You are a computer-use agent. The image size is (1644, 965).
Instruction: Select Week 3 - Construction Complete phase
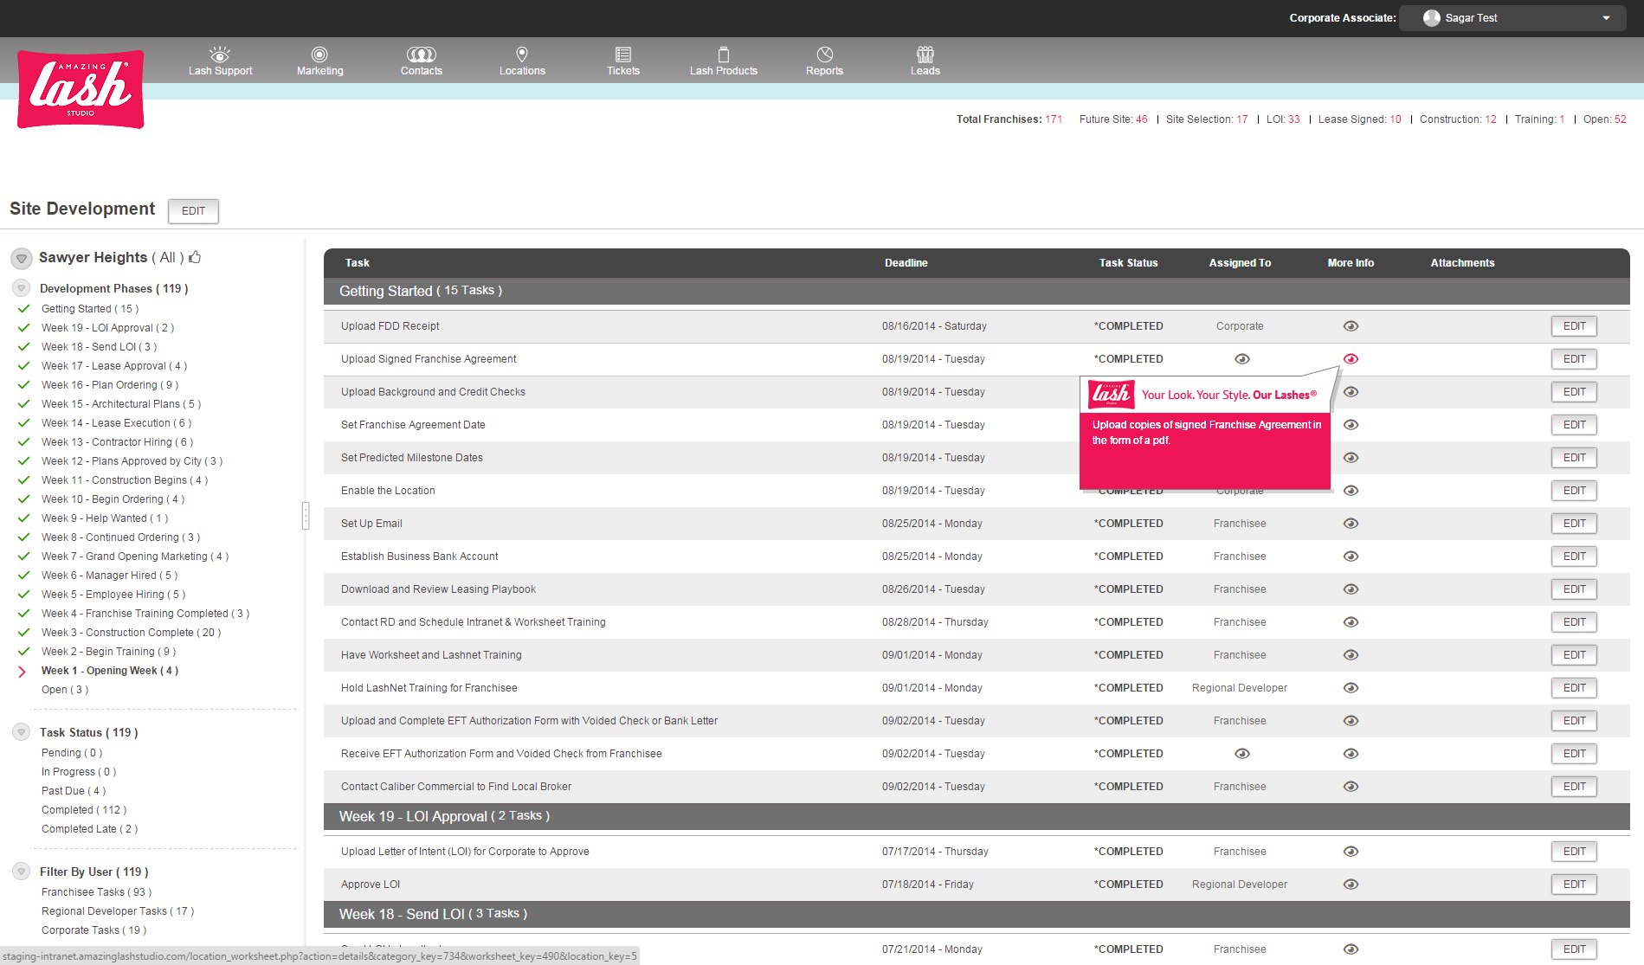pos(131,633)
